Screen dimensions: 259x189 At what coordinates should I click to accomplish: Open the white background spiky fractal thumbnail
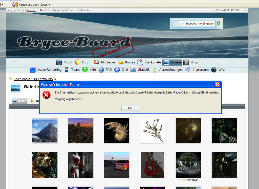click(x=153, y=131)
